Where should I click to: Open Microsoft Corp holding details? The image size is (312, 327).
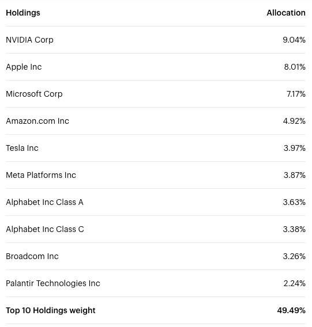pos(34,94)
